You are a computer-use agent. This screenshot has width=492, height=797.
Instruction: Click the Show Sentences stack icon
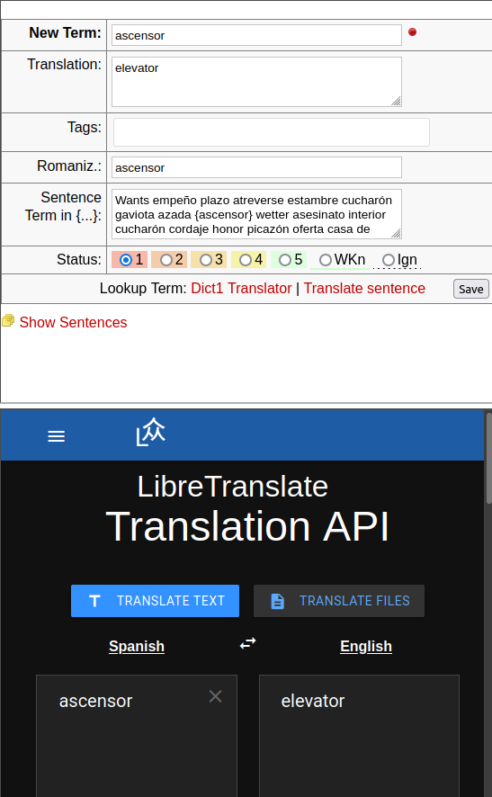point(8,321)
